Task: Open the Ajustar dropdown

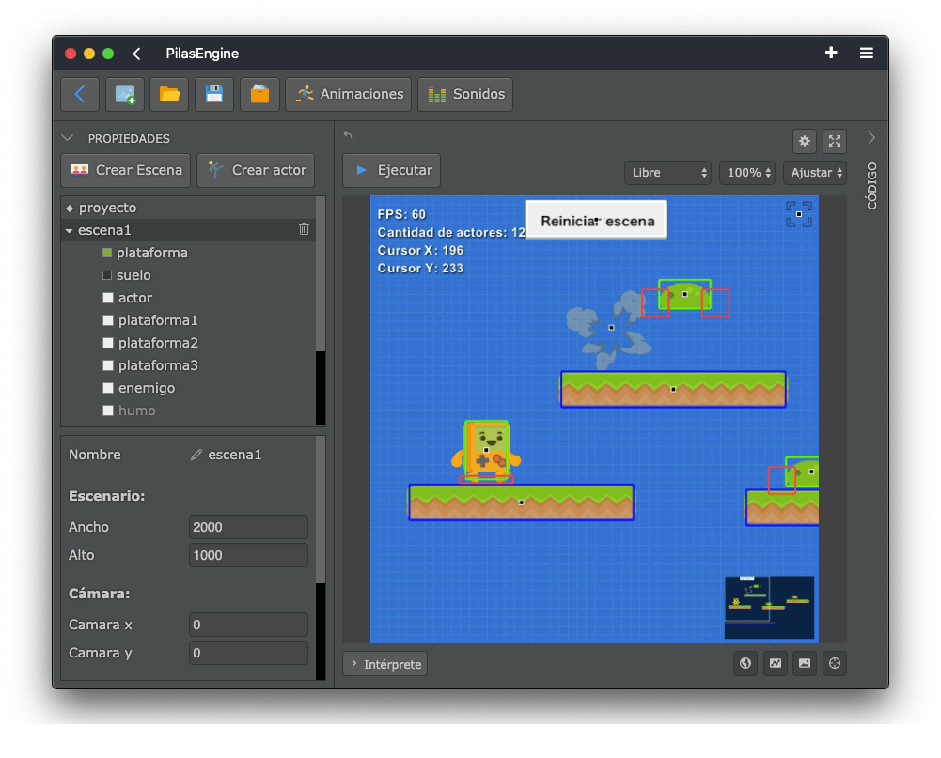Action: (815, 173)
